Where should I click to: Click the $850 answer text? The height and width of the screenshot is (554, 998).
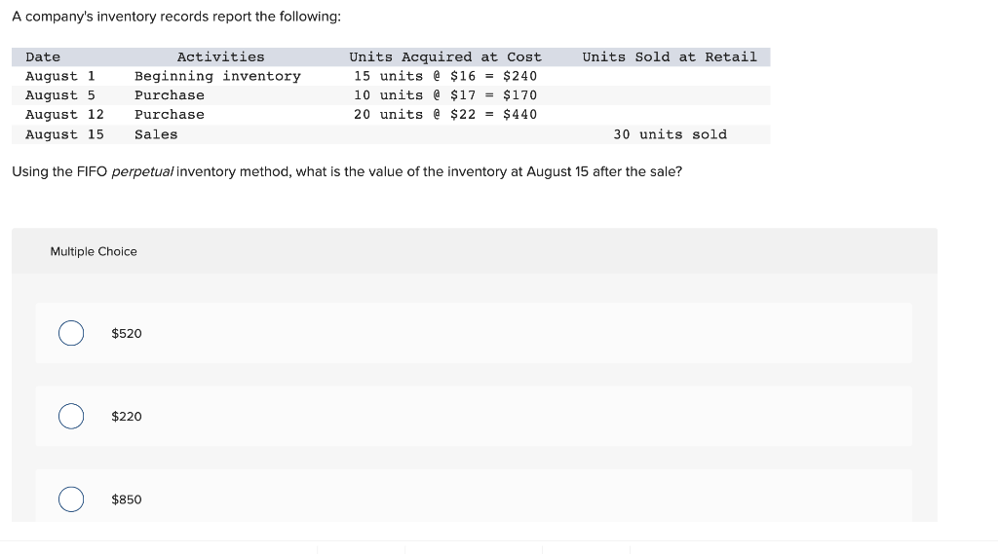point(127,499)
